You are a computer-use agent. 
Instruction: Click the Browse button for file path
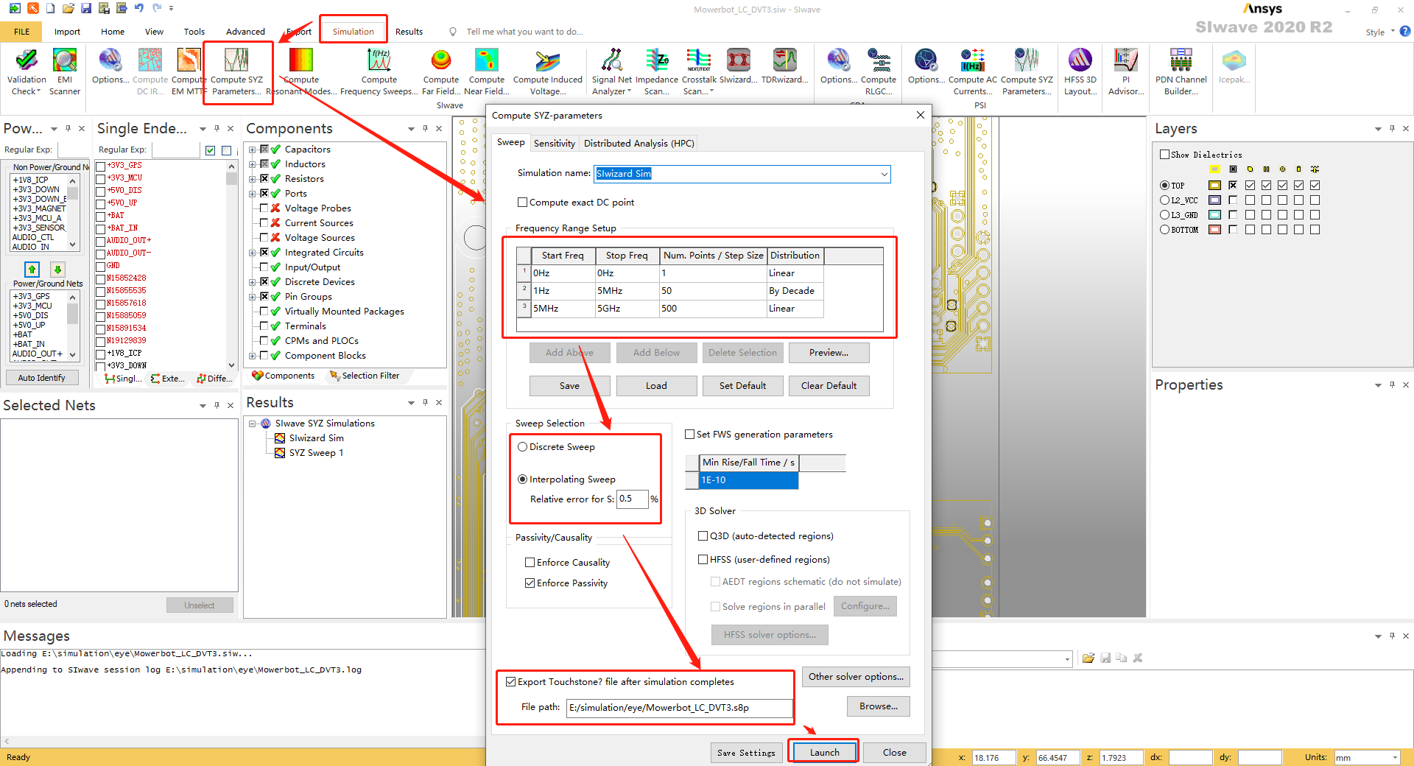pos(878,706)
